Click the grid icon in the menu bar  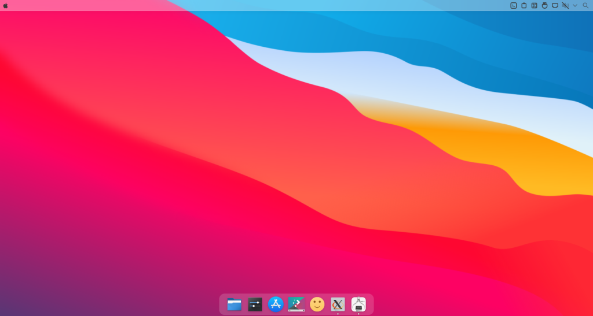[x=534, y=6]
